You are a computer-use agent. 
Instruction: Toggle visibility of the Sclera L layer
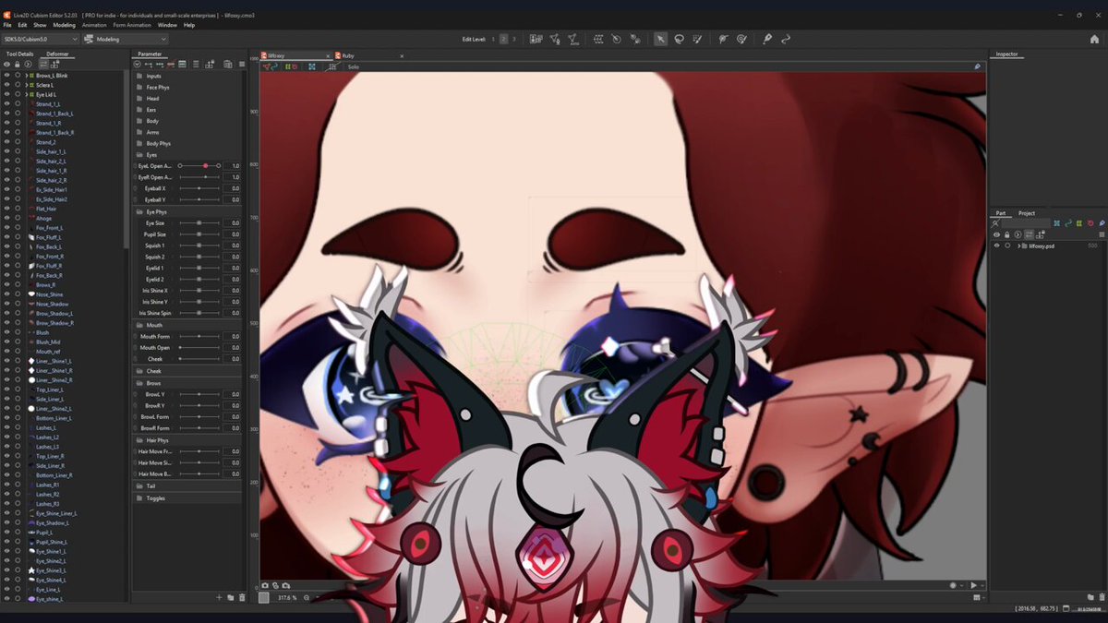click(x=6, y=84)
